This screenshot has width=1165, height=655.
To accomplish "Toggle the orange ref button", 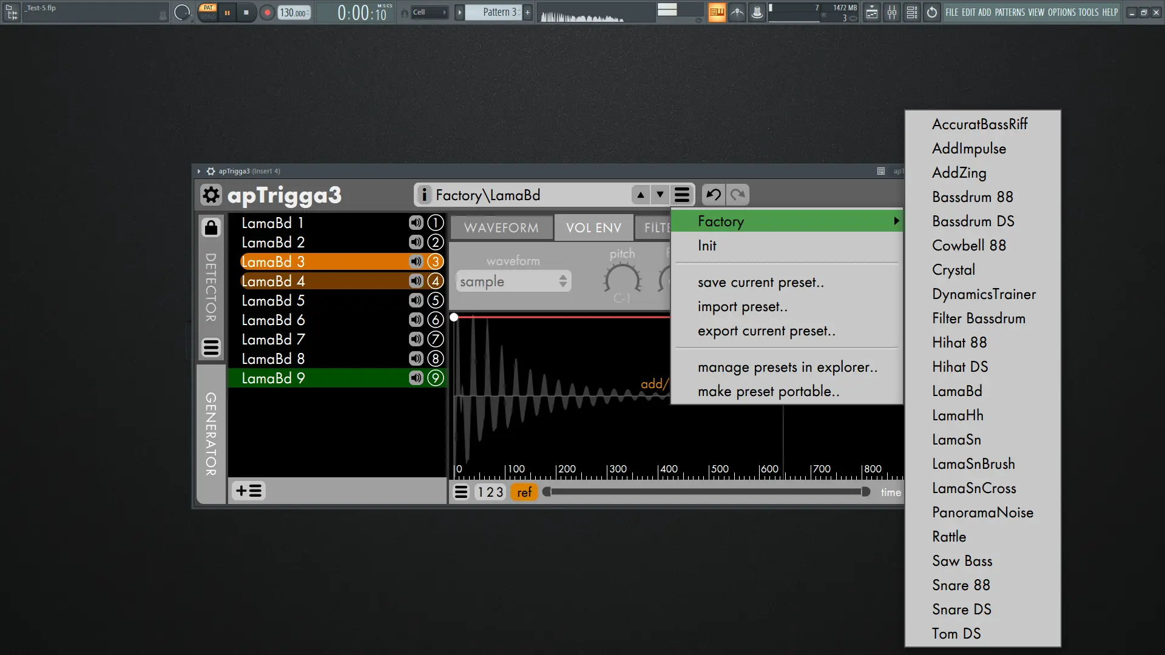I will click(524, 492).
